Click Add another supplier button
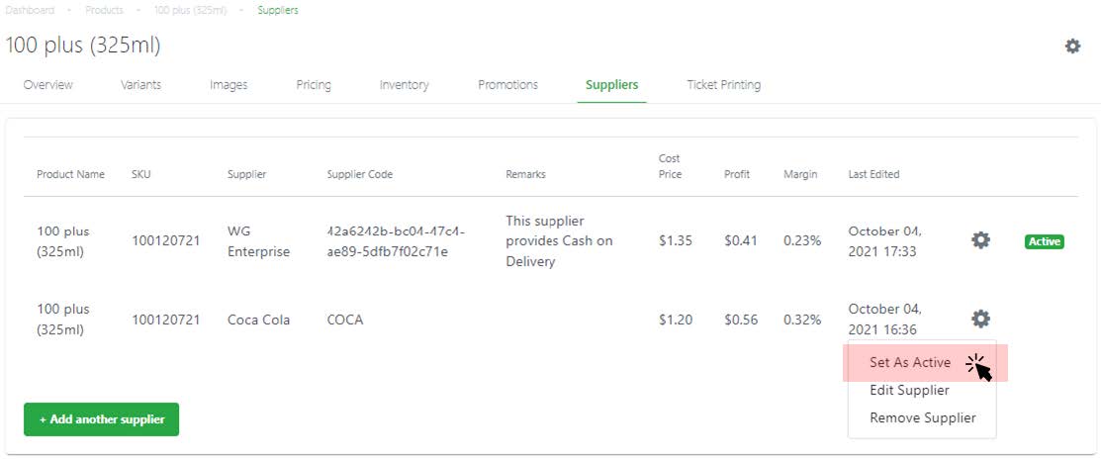 click(x=101, y=419)
